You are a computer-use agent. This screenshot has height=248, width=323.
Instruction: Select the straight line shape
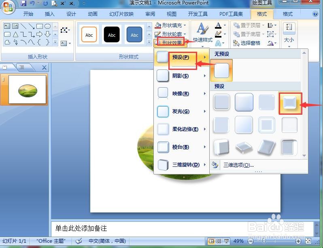23,26
